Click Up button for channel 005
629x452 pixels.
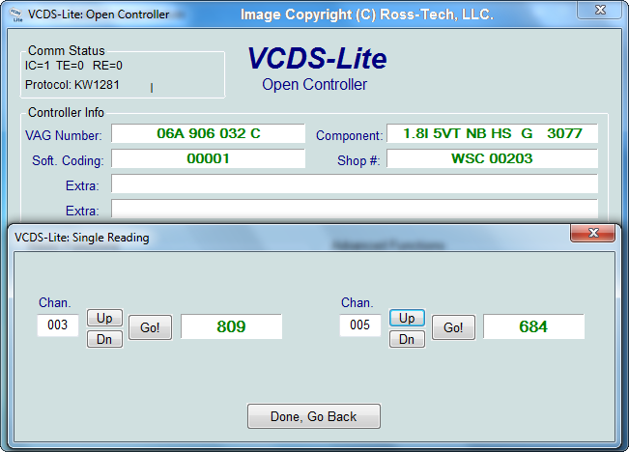click(x=407, y=318)
